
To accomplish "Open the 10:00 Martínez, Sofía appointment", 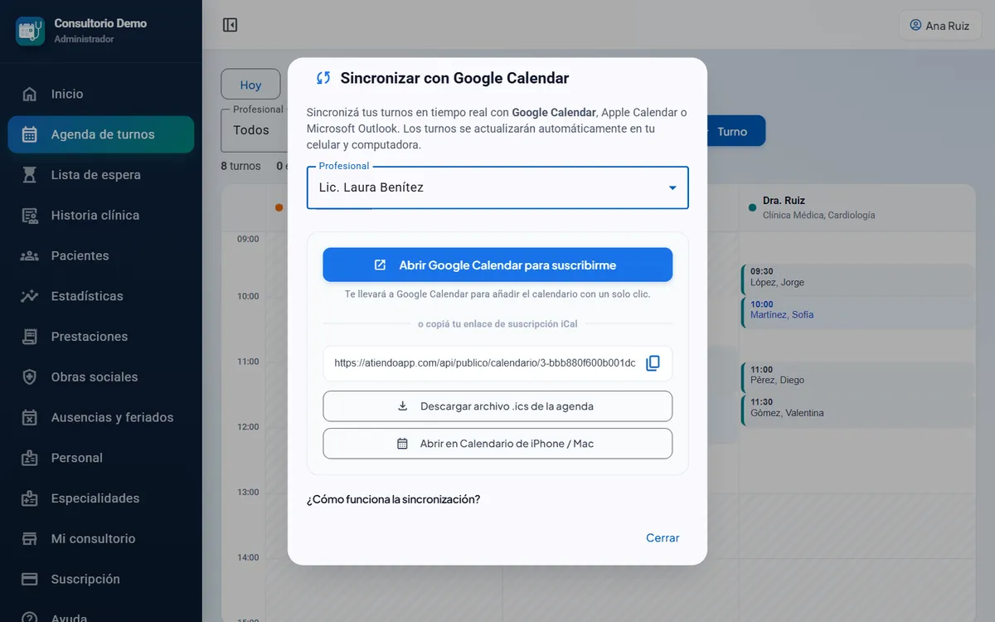I will (857, 311).
